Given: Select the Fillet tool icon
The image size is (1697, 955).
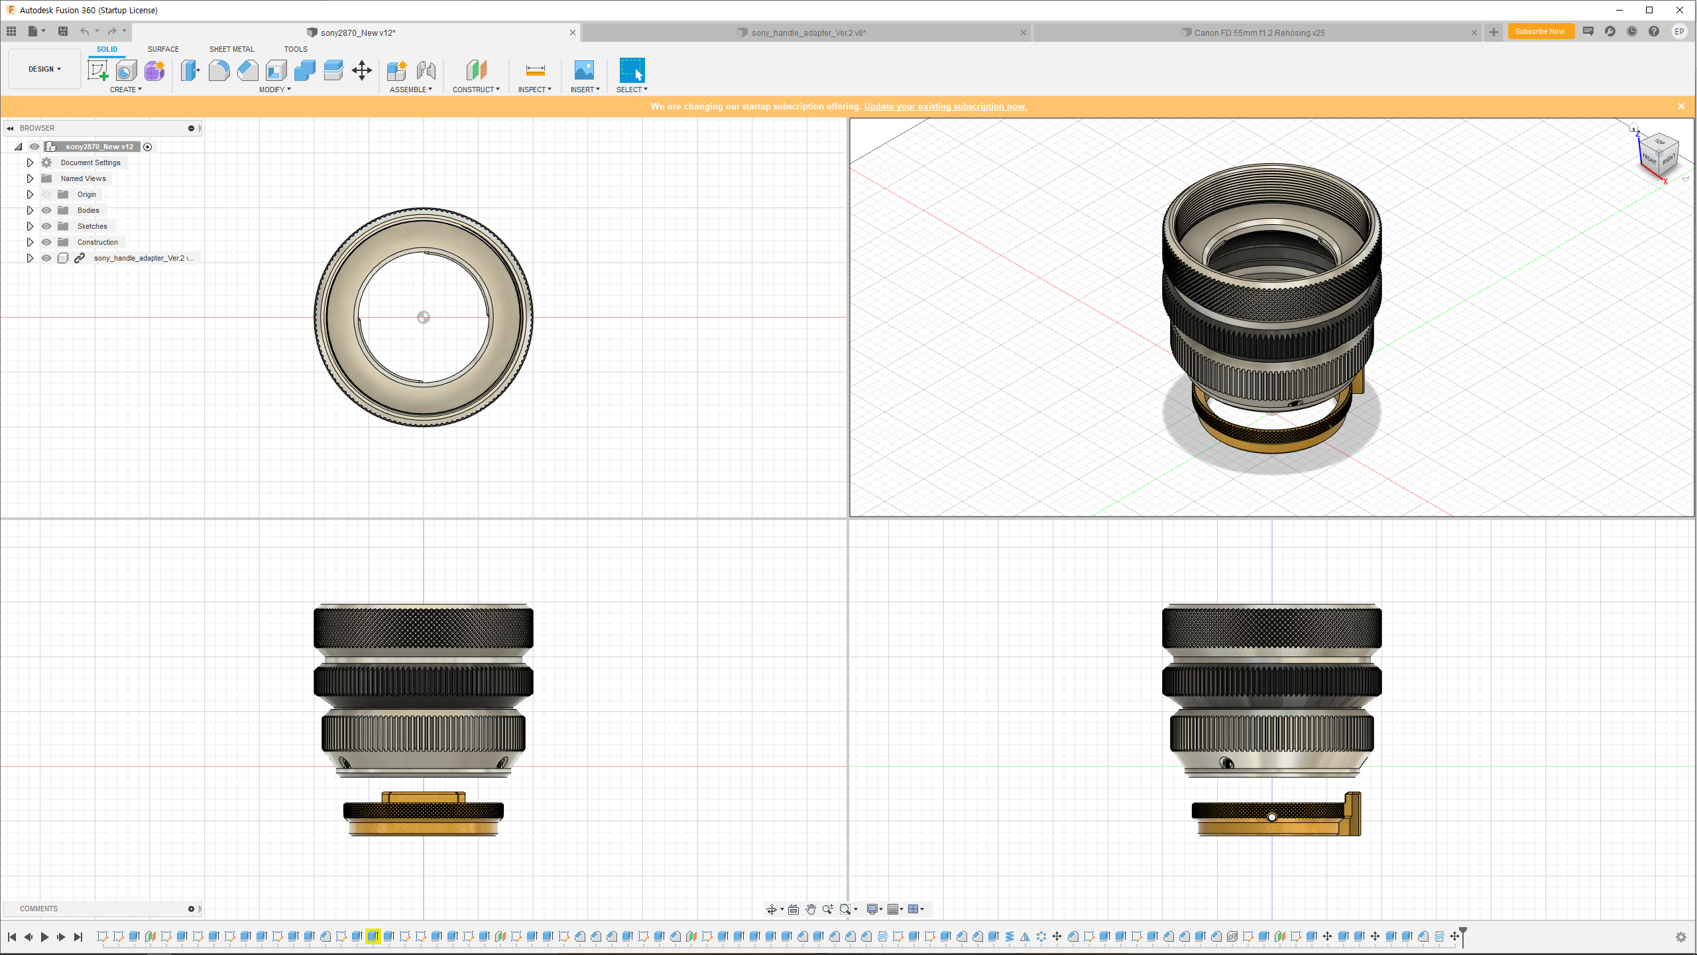Looking at the screenshot, I should [x=219, y=70].
